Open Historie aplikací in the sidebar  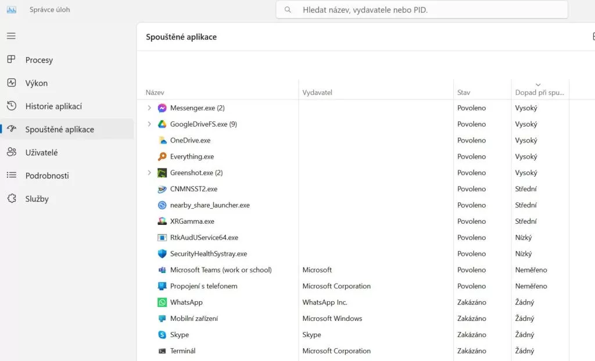(x=67, y=106)
